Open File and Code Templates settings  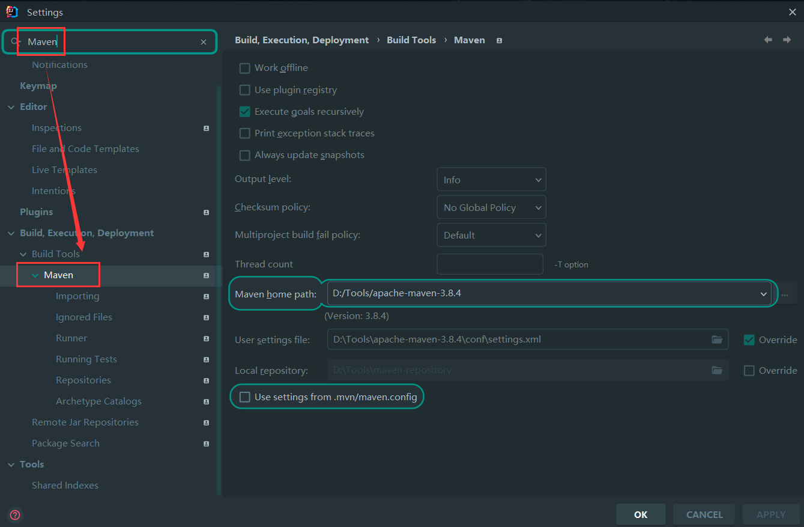[85, 149]
